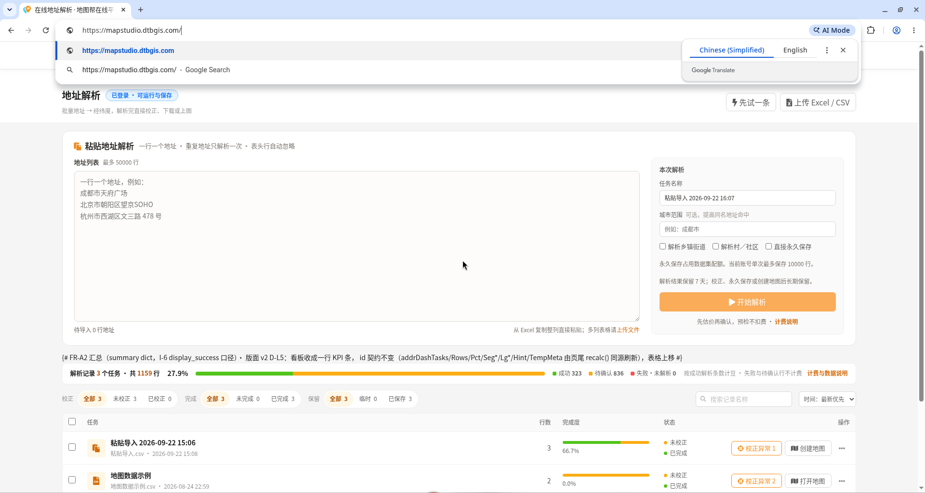Click 先试一条 button
Image resolution: width=925 pixels, height=493 pixels.
coord(751,103)
